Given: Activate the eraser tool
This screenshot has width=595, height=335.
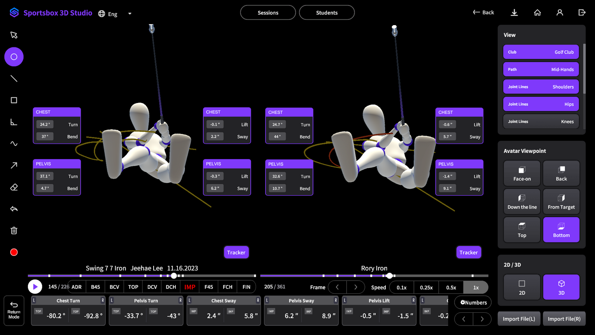Looking at the screenshot, I should click(x=14, y=187).
